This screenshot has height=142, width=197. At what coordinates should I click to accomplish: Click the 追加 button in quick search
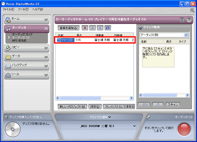point(144,104)
